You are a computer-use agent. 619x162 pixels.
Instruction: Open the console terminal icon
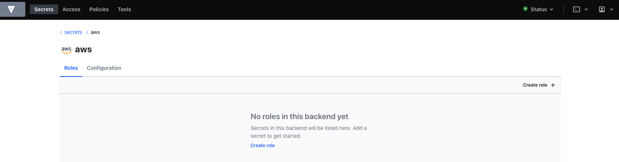576,9
